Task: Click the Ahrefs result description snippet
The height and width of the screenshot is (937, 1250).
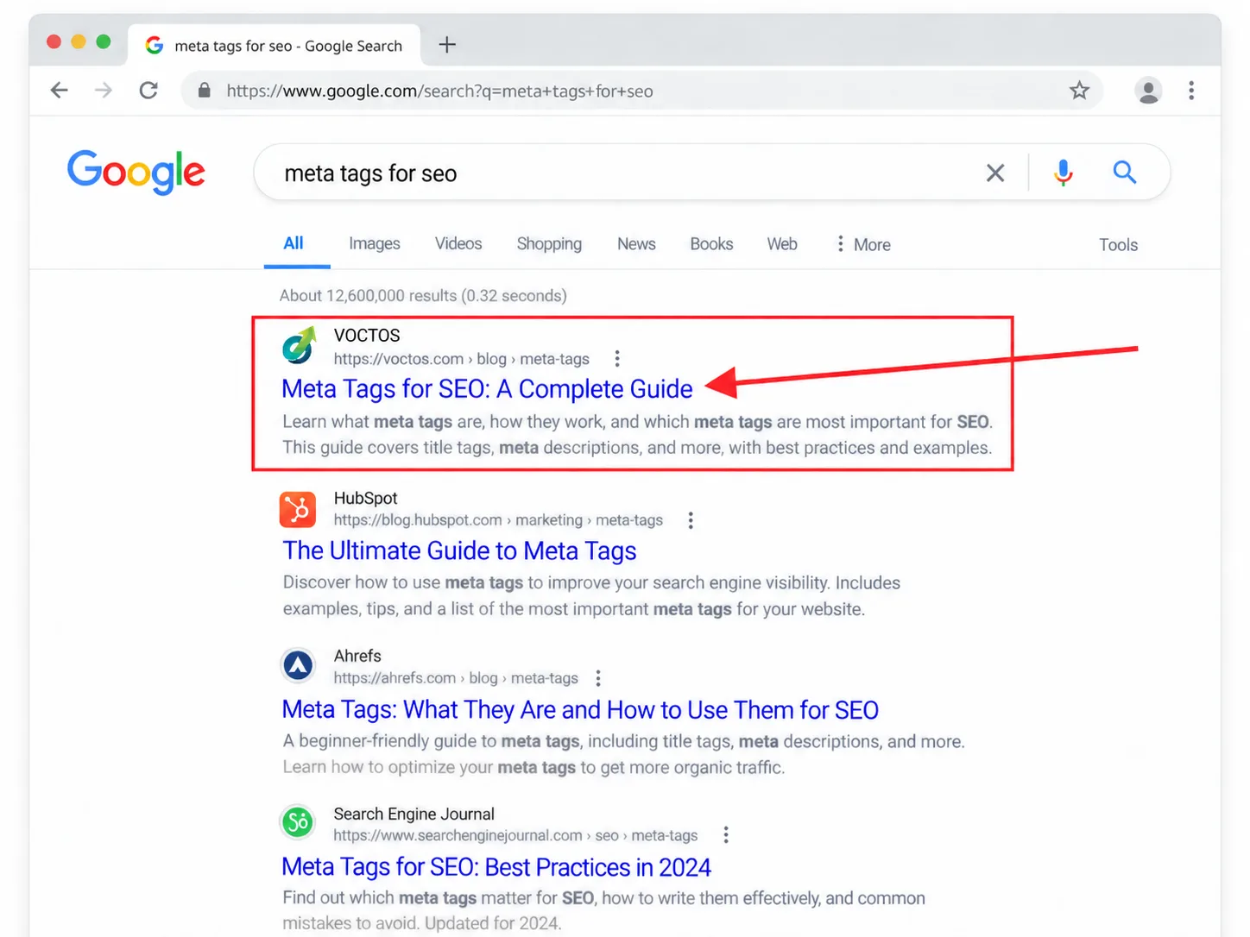Action: coord(623,754)
